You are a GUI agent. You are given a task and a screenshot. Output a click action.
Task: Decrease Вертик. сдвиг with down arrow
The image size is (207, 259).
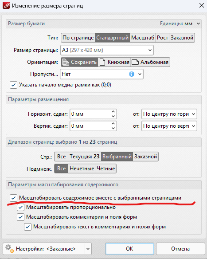113,128
